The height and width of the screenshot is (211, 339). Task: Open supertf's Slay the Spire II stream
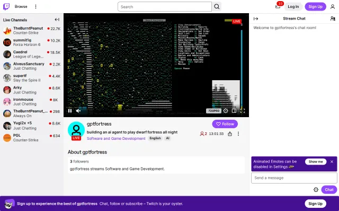[32, 78]
